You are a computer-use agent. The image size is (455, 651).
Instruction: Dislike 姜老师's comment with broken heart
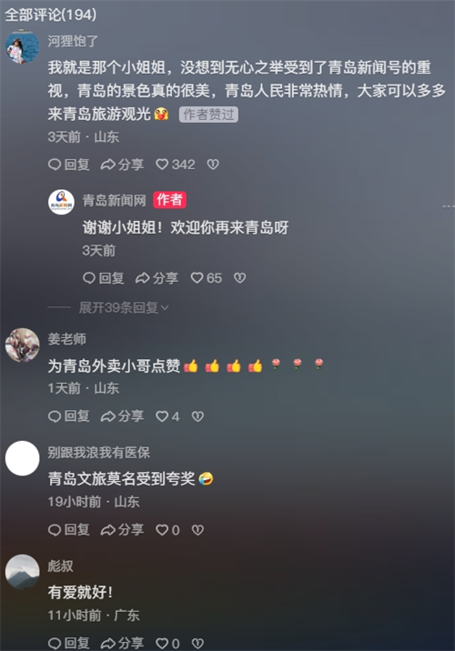click(x=197, y=416)
